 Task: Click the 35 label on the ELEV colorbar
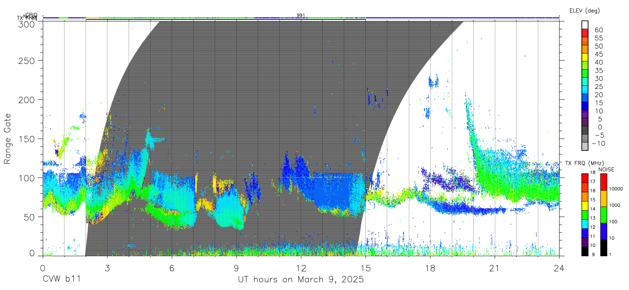(x=599, y=70)
